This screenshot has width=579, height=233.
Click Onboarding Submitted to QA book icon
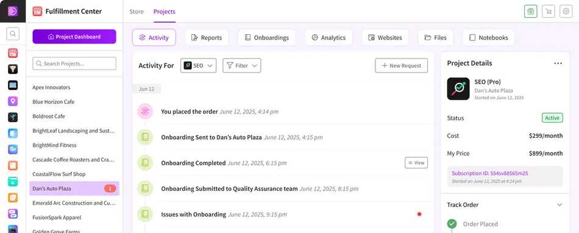point(145,188)
